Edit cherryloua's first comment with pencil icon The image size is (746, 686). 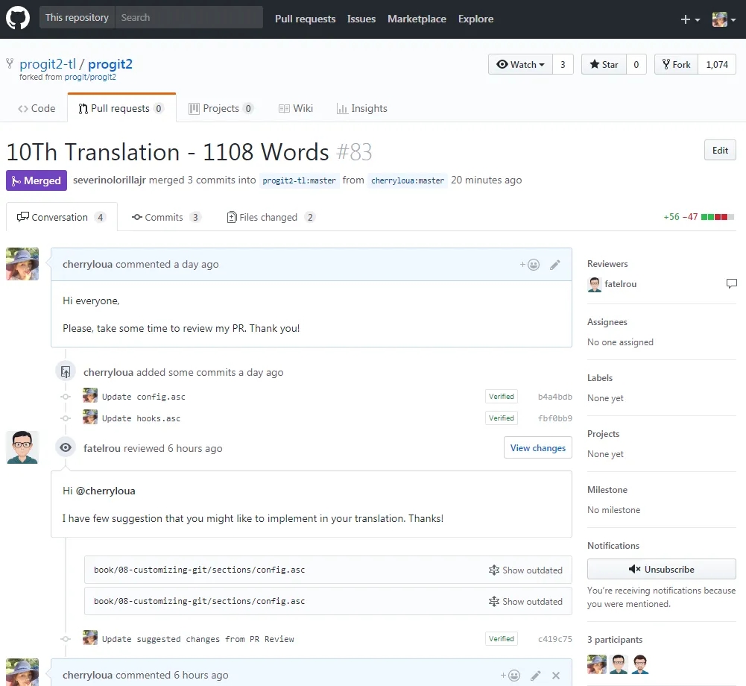tap(554, 265)
